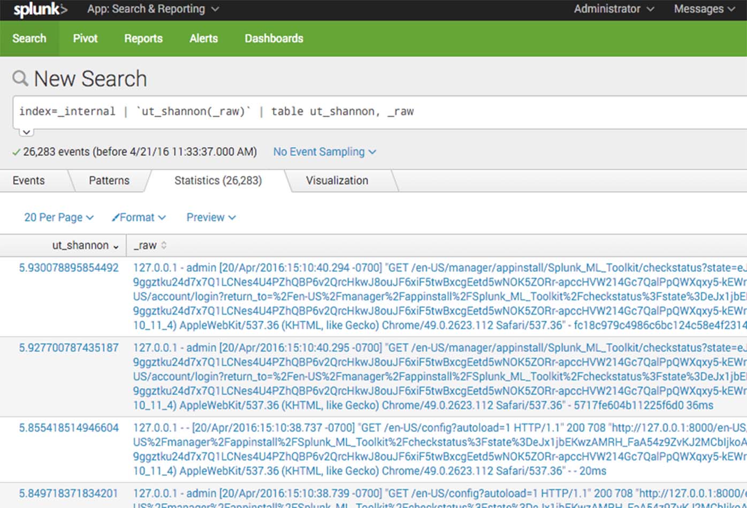Image resolution: width=747 pixels, height=508 pixels.
Task: Sort by the _raw column arrows
Action: pos(164,245)
